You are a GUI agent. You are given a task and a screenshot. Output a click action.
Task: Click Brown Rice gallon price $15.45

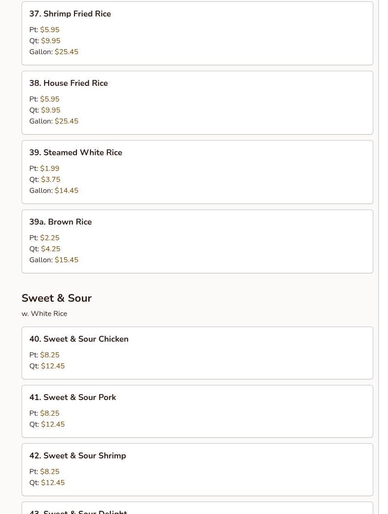pyautogui.click(x=66, y=260)
